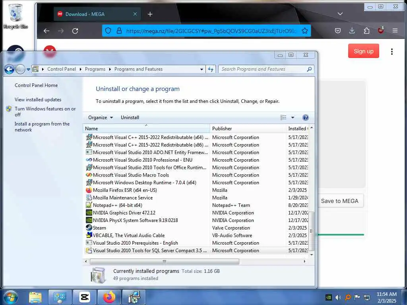Sort by Installed On column header
Screen dimensions: 407x305
click(297, 129)
